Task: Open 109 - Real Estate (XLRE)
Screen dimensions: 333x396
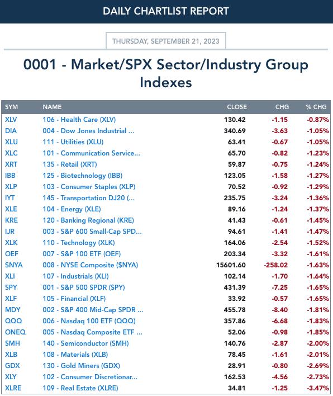Action: [80, 388]
